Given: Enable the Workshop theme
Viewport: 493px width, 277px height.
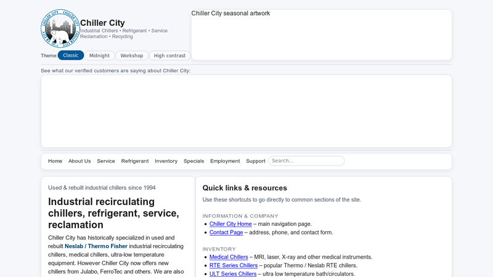Looking at the screenshot, I should [132, 55].
